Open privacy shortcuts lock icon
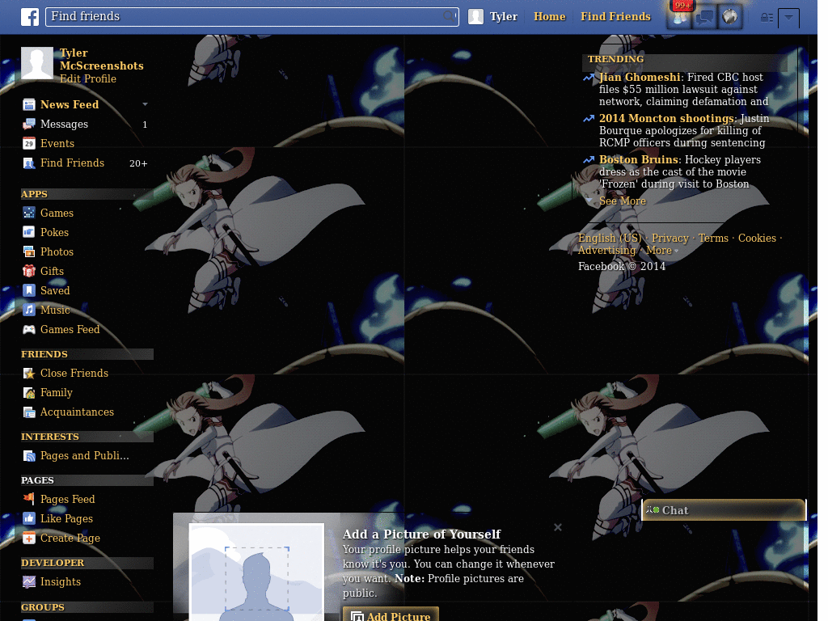Screen dimensions: 828x621 coord(767,18)
